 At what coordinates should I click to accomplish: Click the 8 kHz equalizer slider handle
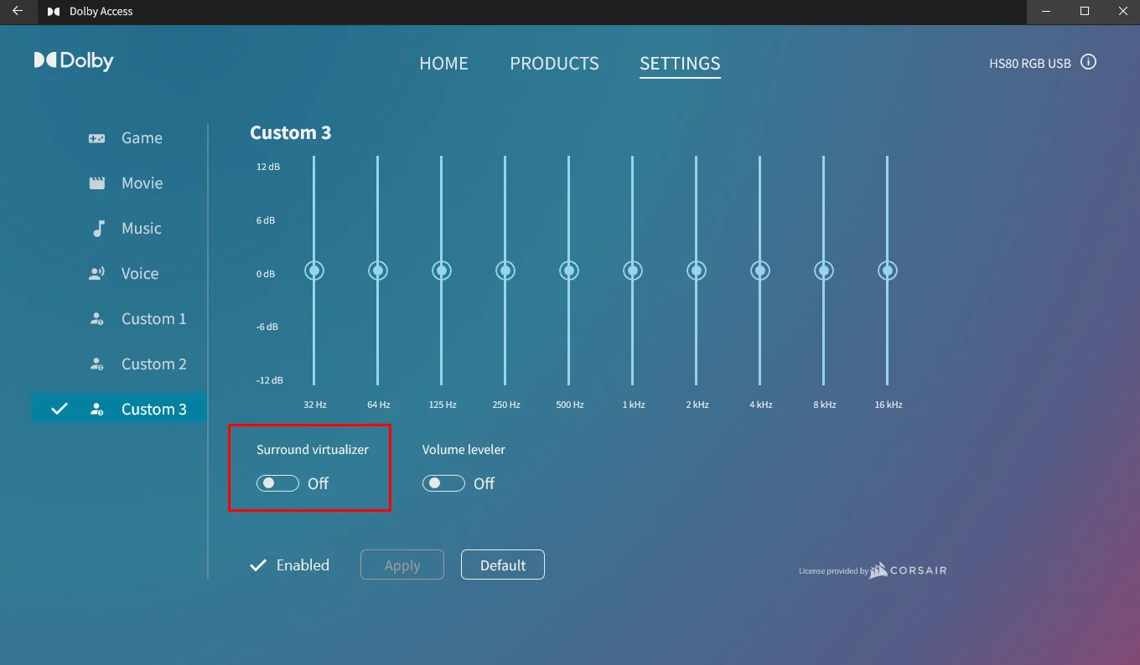coord(824,271)
